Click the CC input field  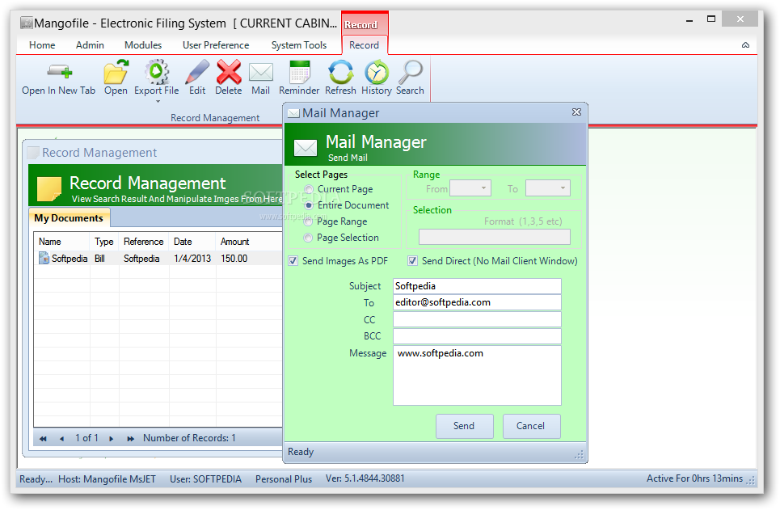click(477, 319)
